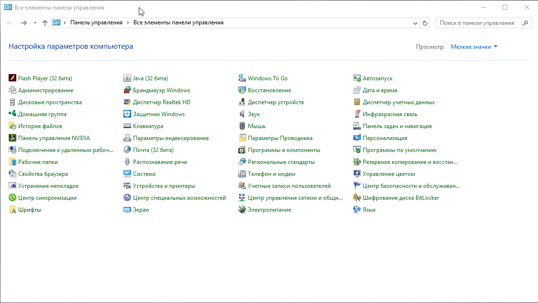Open the Региональные стандарты link
Viewport: 538px width, 303px height.
point(281,162)
